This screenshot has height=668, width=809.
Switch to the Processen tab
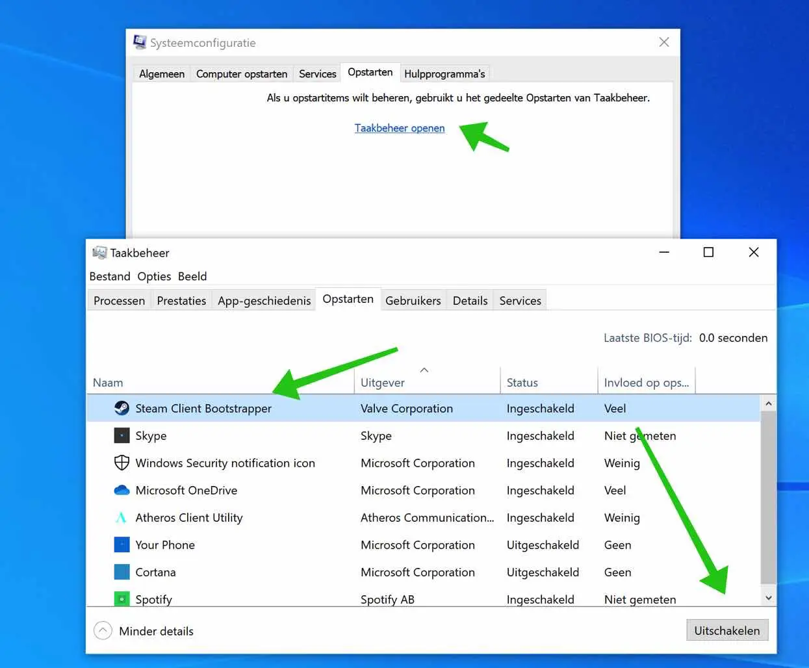click(x=119, y=300)
